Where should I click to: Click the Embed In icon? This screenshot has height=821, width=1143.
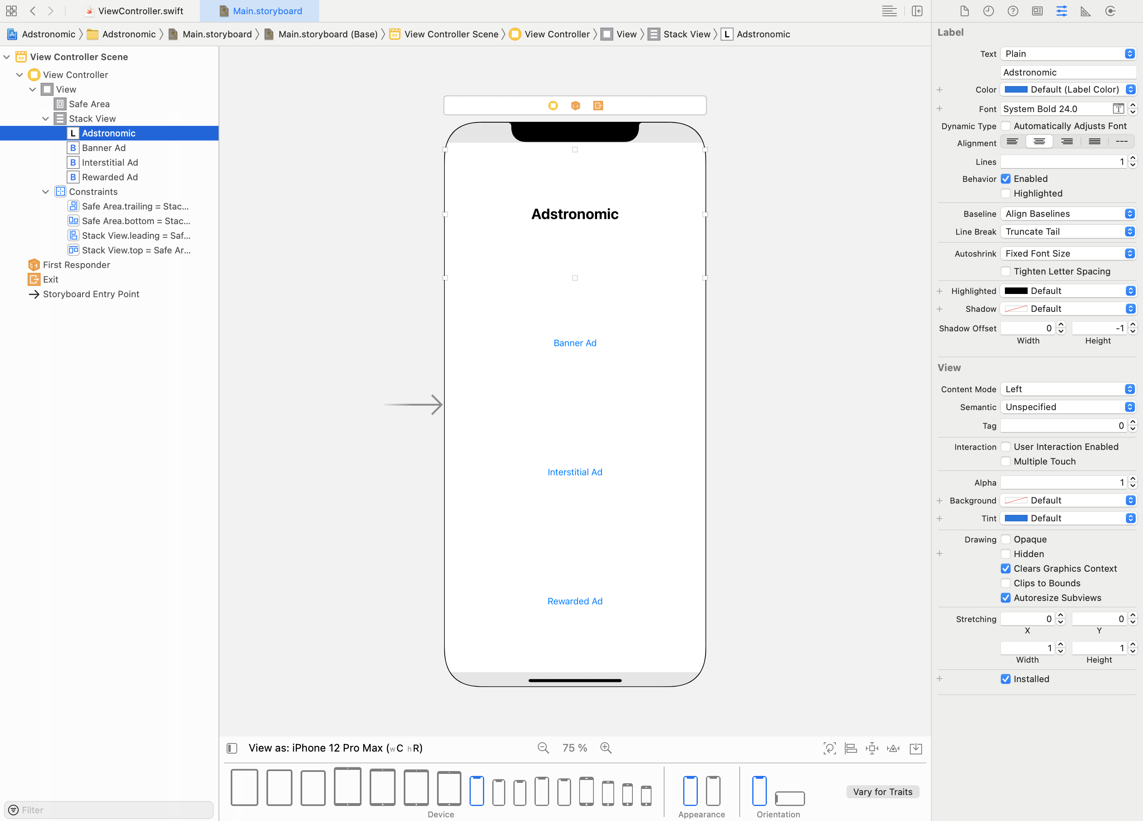pos(916,748)
